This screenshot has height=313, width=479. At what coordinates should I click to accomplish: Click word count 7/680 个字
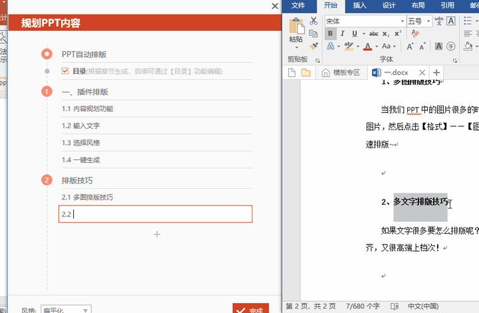(x=363, y=306)
